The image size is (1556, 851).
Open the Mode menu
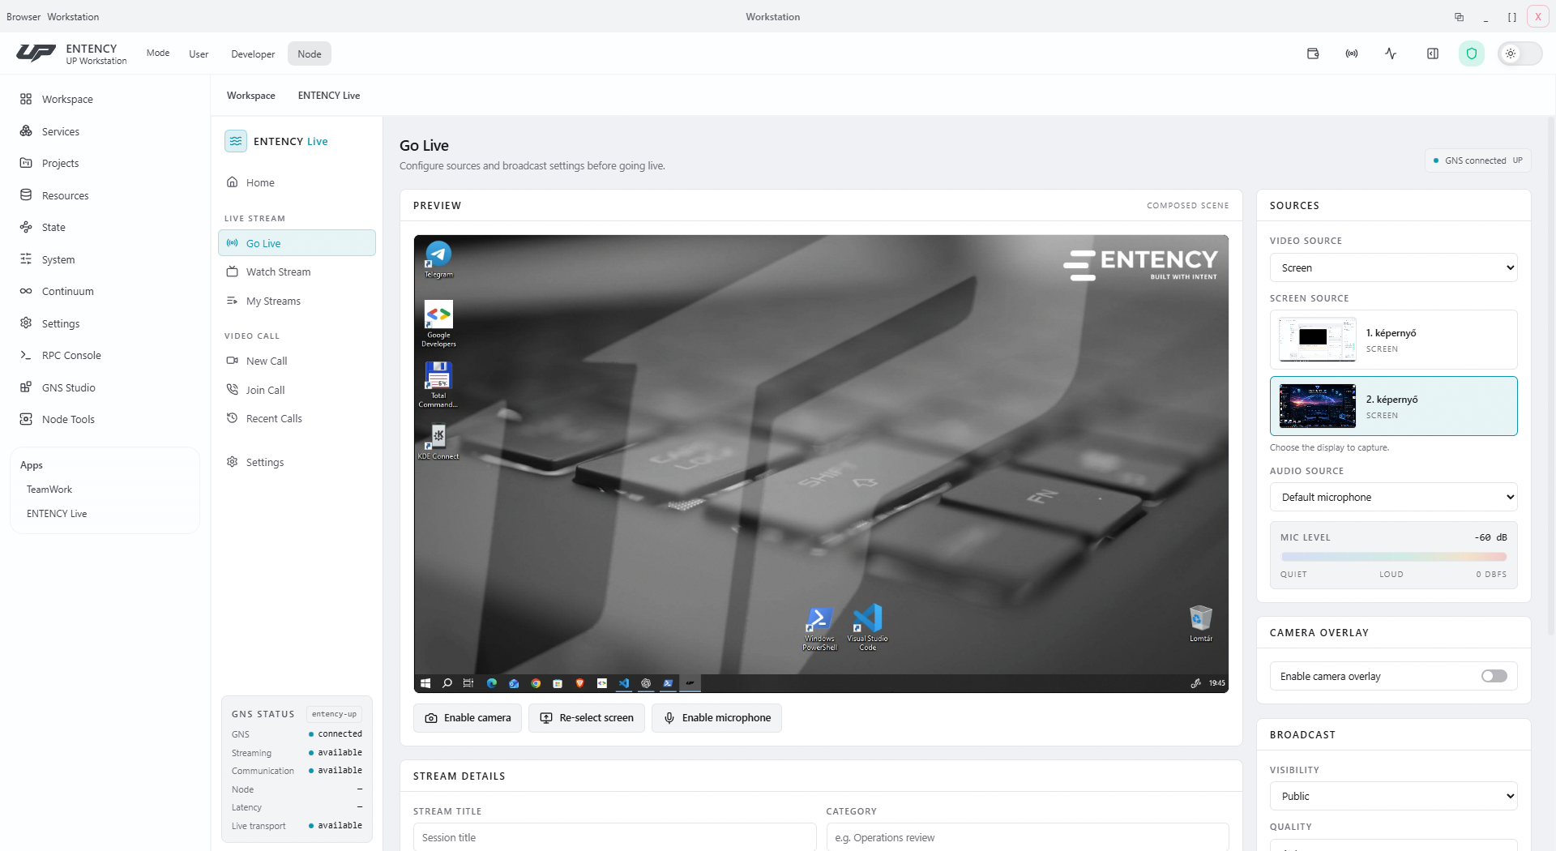158,53
